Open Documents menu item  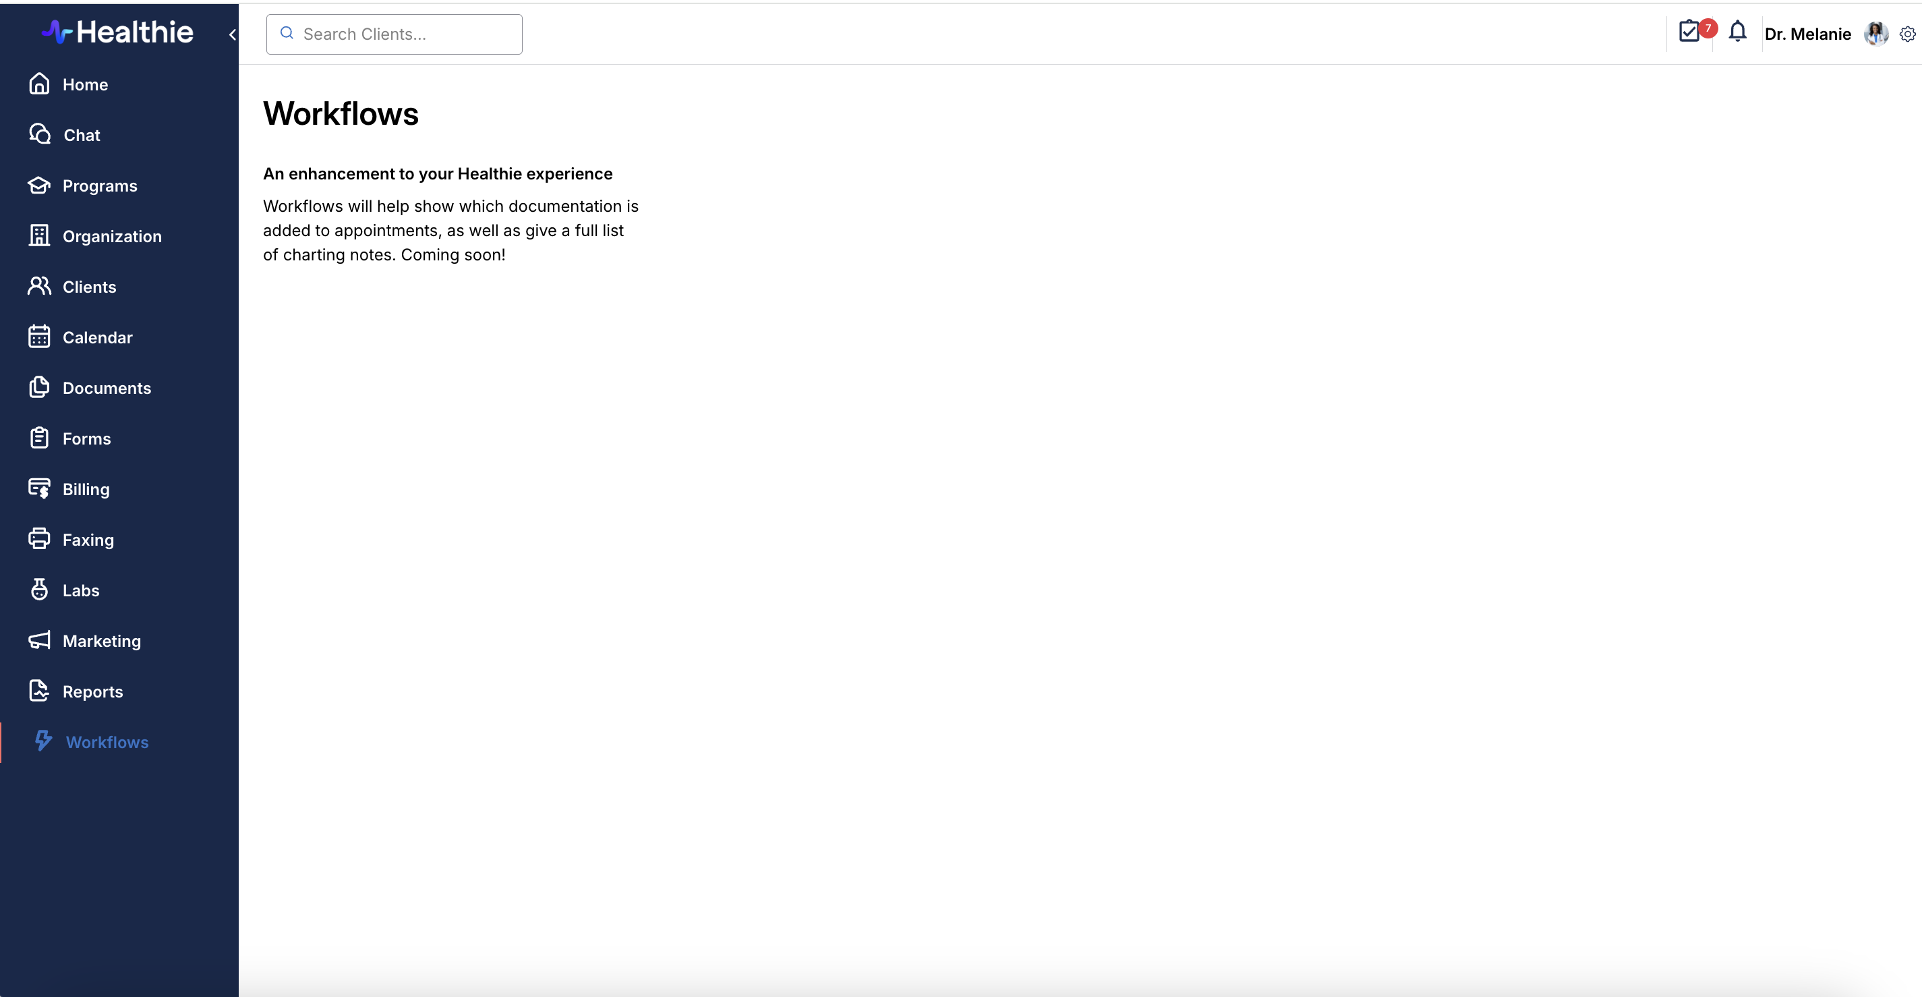[107, 388]
